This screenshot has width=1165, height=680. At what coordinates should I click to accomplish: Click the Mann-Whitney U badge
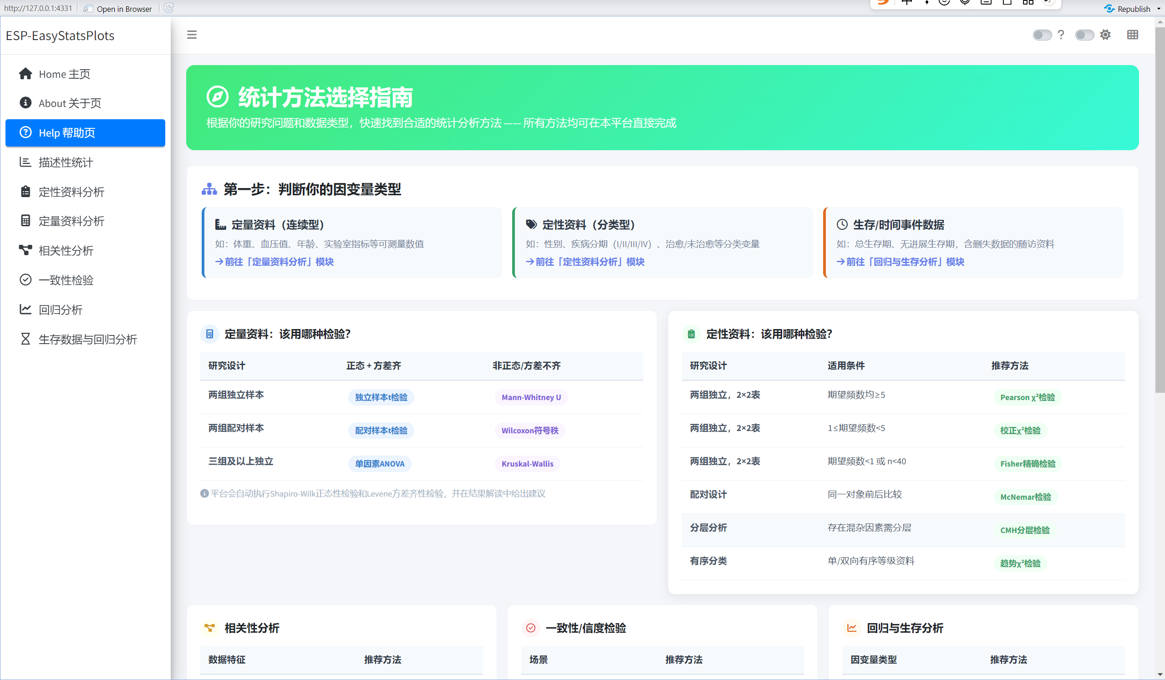coord(531,397)
